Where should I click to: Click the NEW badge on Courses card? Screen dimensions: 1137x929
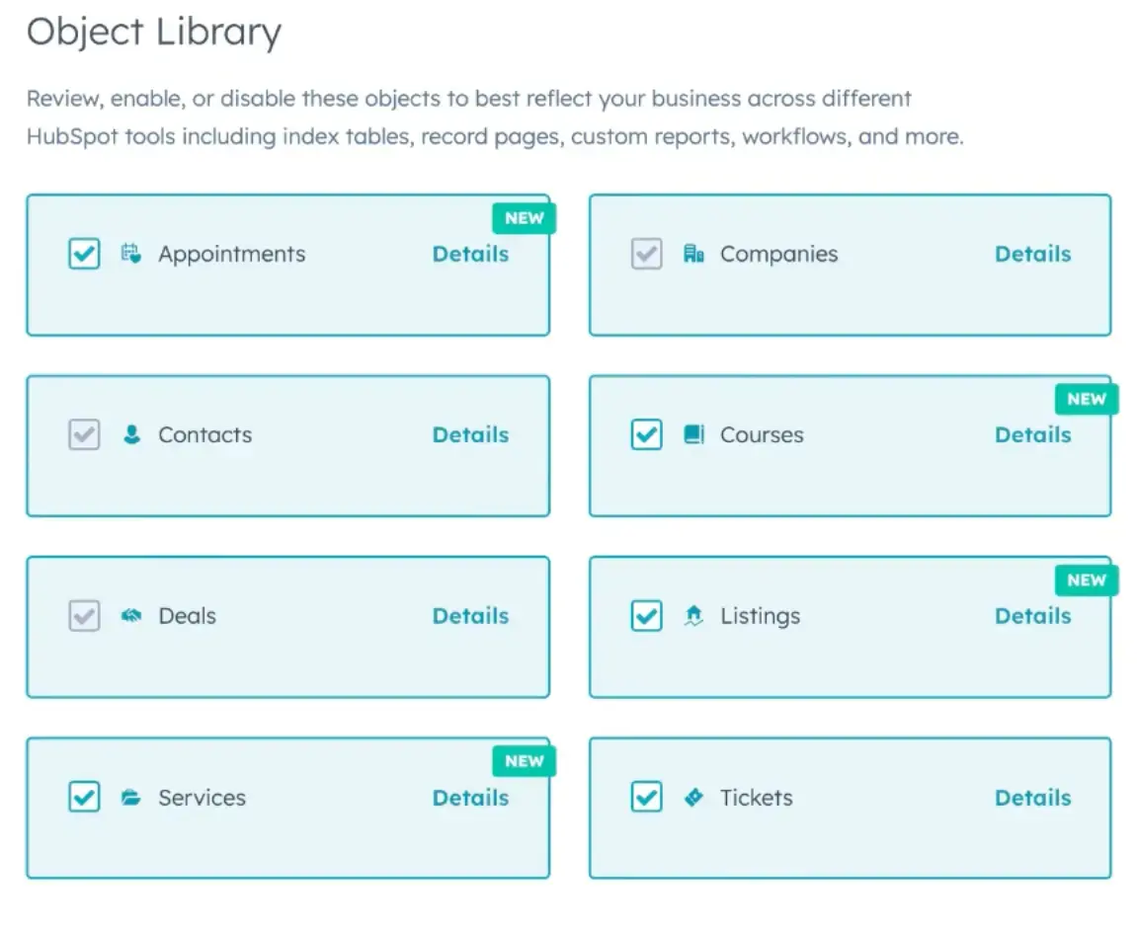pos(1086,399)
